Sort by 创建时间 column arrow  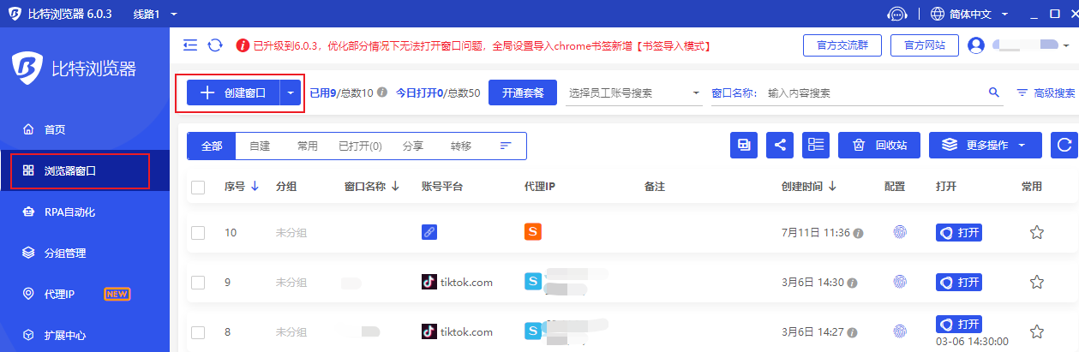[832, 187]
